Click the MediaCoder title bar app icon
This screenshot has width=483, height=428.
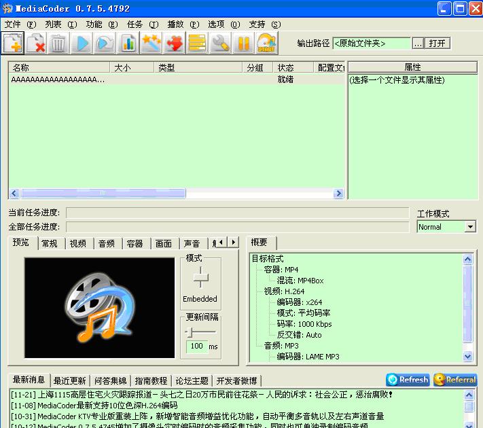pyautogui.click(x=7, y=8)
